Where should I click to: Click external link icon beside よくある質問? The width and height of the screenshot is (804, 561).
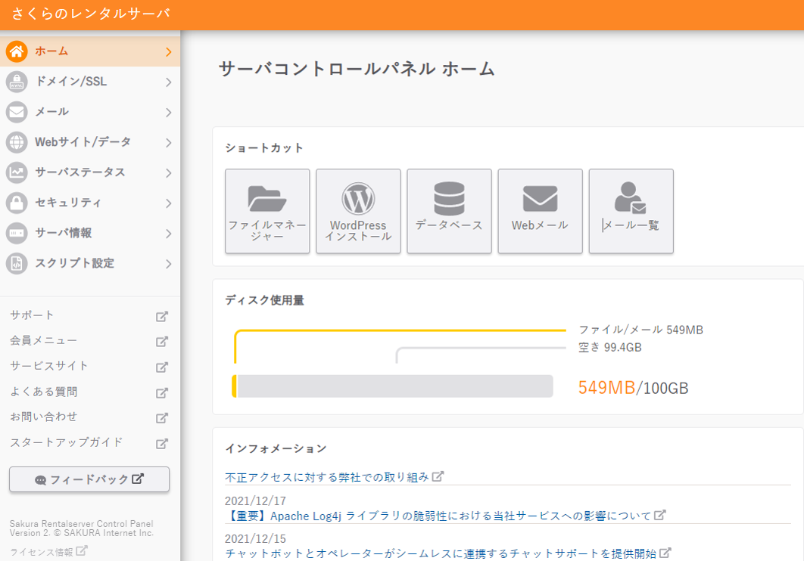(162, 392)
